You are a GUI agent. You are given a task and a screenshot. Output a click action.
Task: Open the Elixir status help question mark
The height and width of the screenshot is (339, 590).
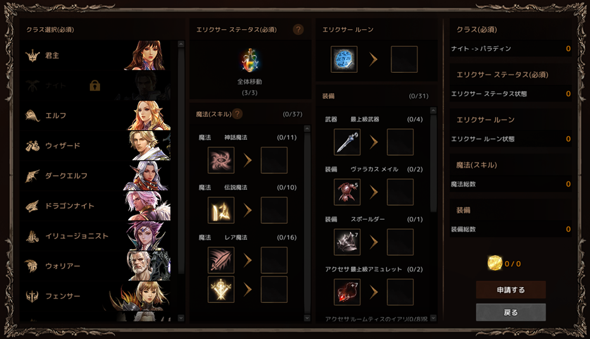tap(298, 29)
